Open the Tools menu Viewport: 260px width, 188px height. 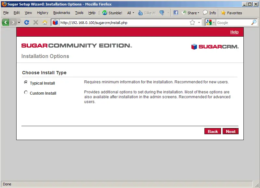79,13
